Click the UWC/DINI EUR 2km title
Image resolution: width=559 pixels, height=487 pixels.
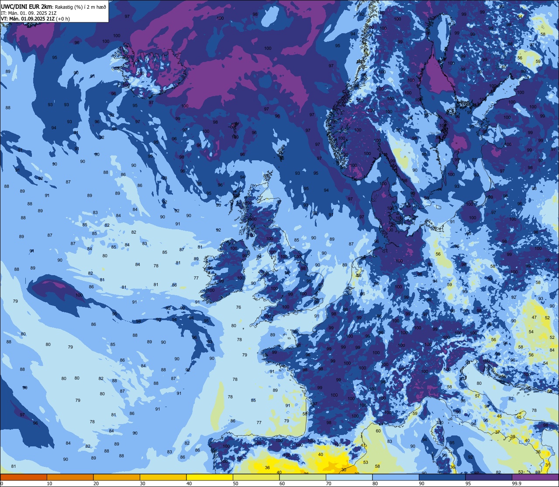27,6
